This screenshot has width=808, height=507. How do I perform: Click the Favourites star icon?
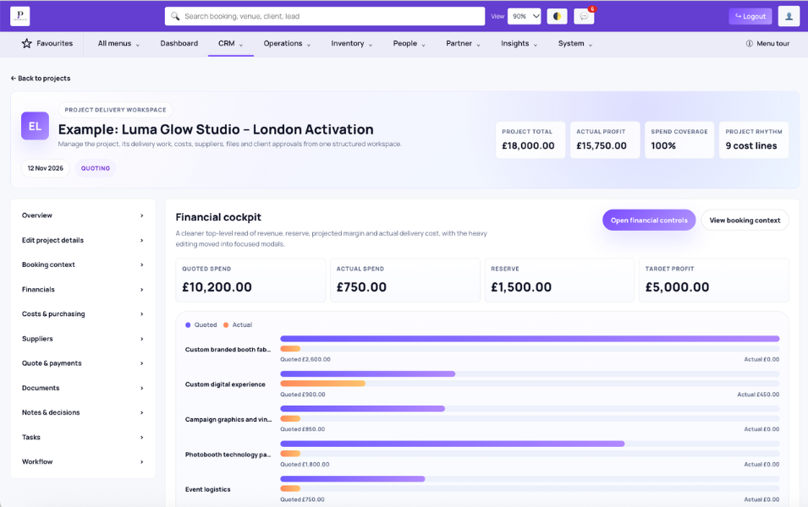tap(27, 44)
